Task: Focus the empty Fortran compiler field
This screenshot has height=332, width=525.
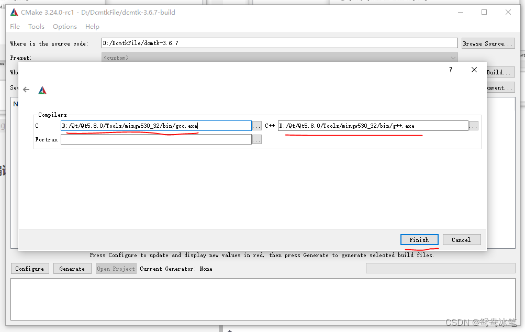Action: coord(156,139)
